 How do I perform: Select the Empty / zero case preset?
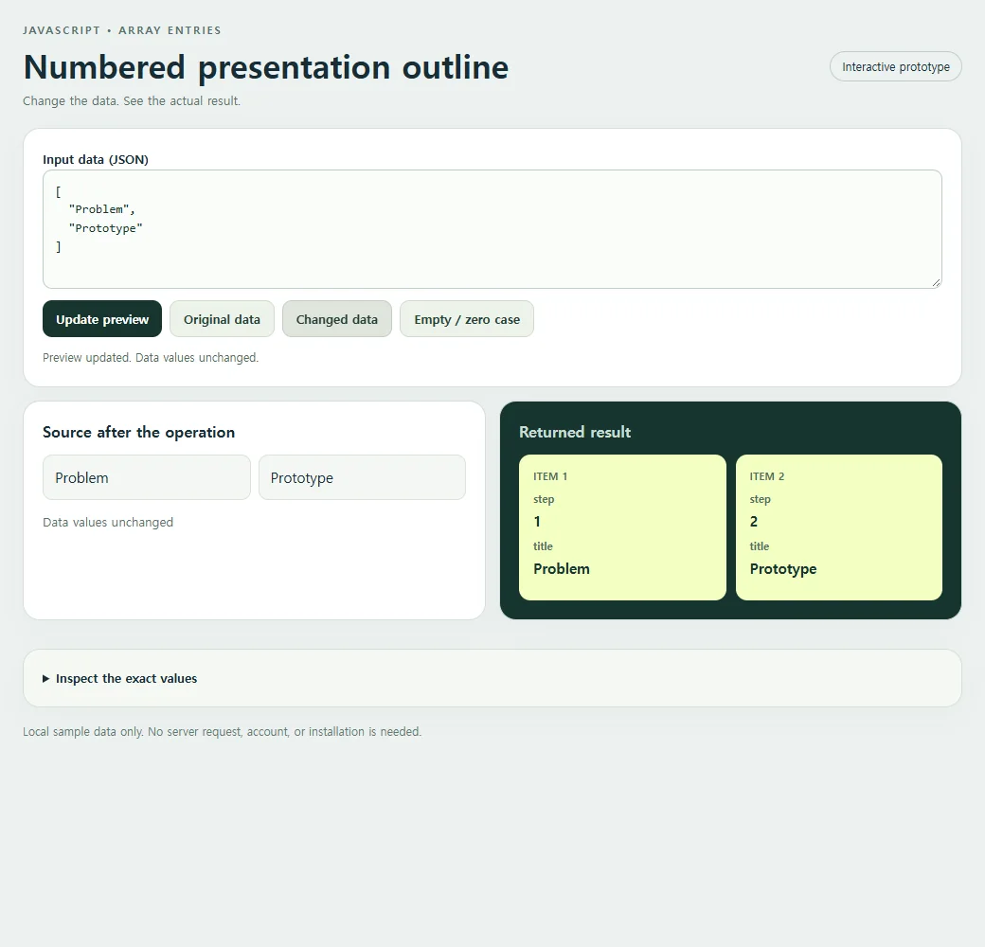tap(467, 319)
